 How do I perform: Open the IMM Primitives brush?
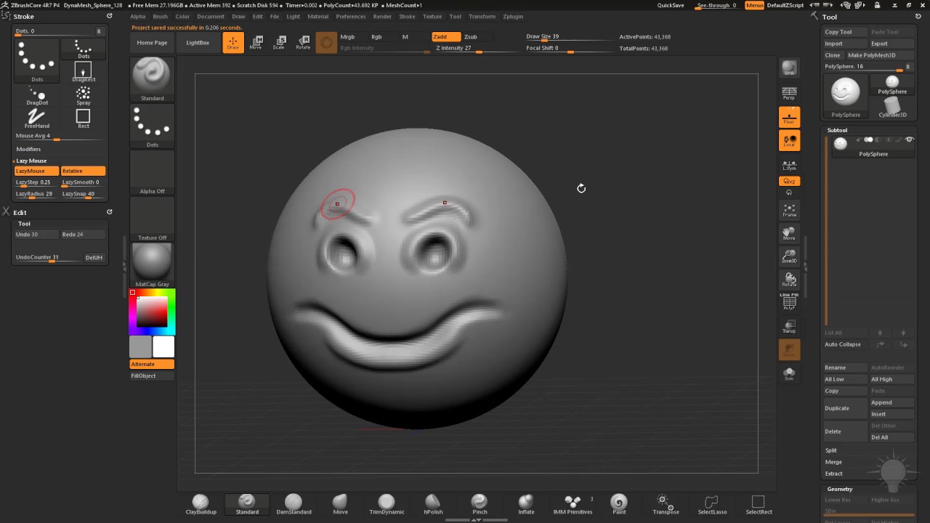pos(574,504)
